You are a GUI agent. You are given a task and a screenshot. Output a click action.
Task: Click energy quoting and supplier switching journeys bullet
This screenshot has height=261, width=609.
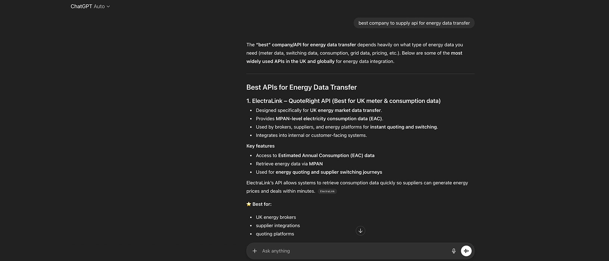(319, 172)
